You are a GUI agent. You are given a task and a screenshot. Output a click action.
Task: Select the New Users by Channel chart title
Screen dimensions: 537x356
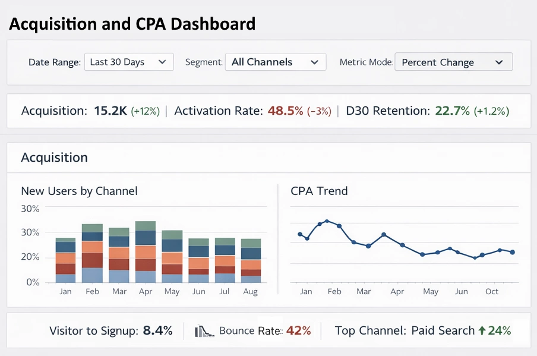coord(80,191)
